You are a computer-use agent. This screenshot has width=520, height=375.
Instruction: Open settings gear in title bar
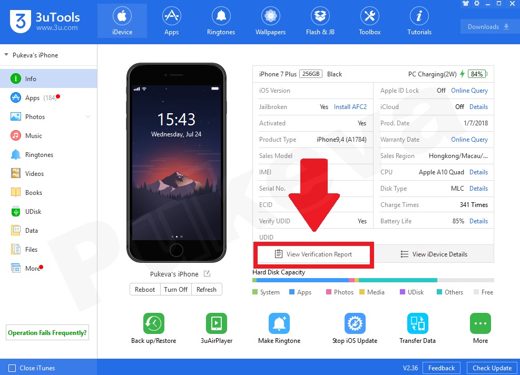pos(477,4)
